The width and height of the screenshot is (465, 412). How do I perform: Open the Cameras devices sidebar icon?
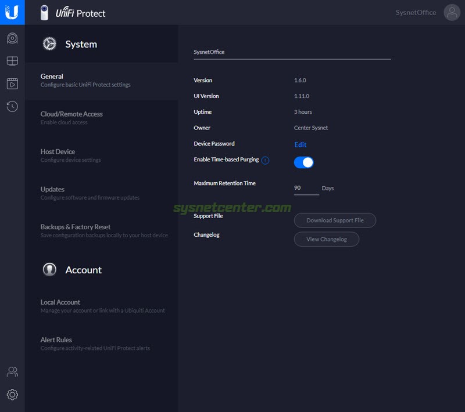[x=12, y=38]
